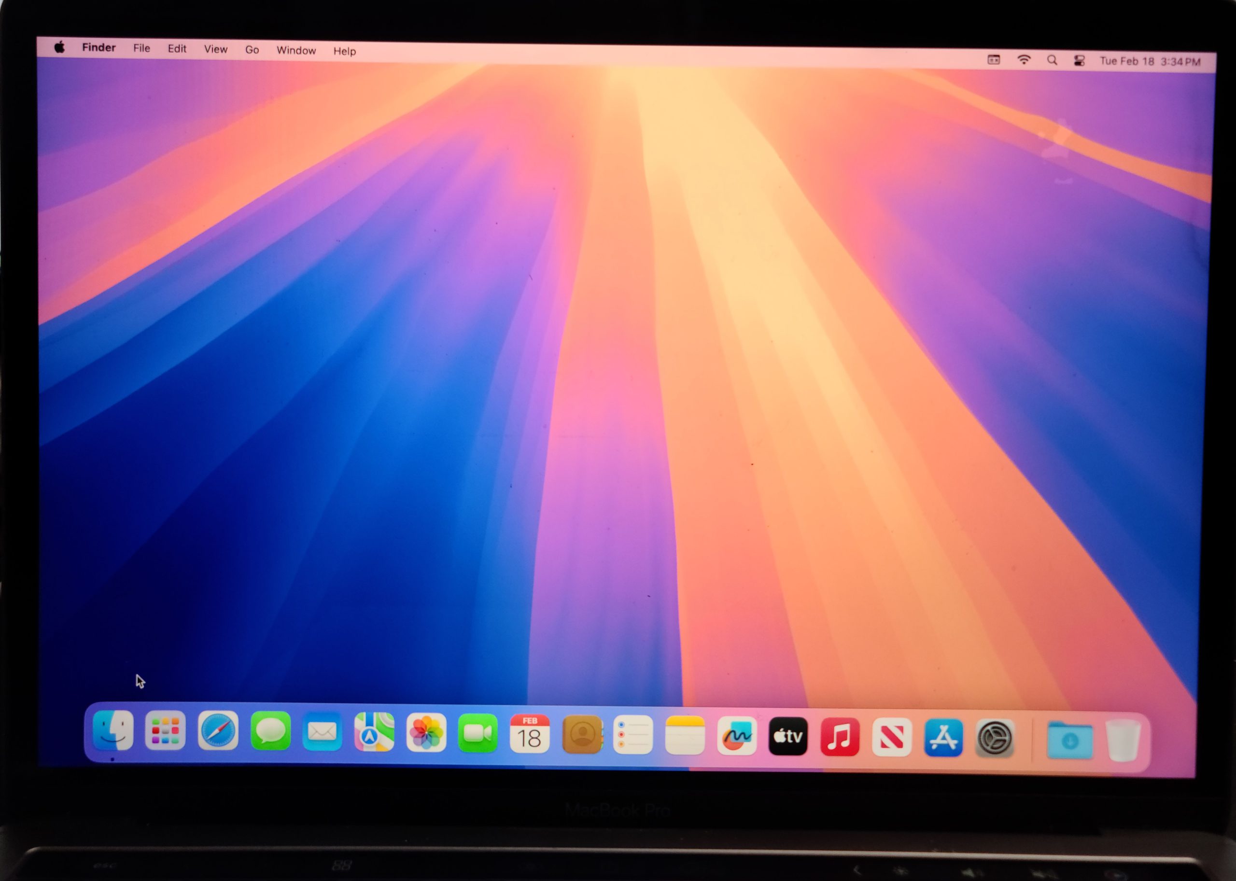Open Launchpad from the dock
Image resolution: width=1236 pixels, height=881 pixels.
pyautogui.click(x=166, y=730)
